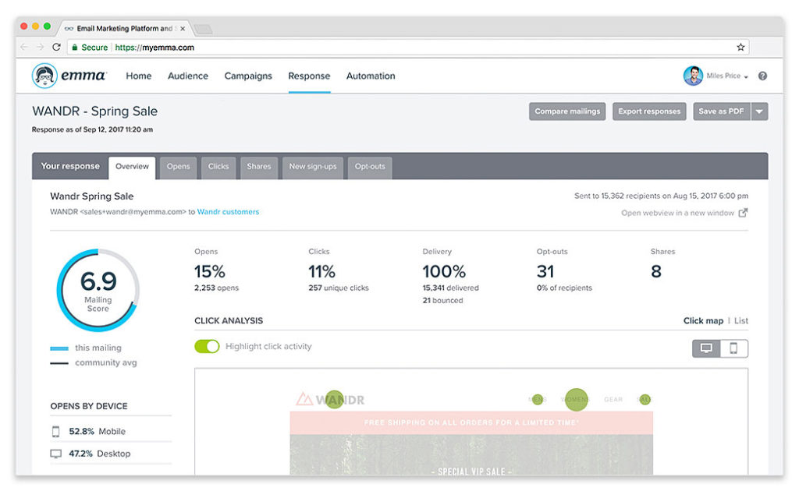Disable the Highlight click activity toggle

tap(207, 345)
